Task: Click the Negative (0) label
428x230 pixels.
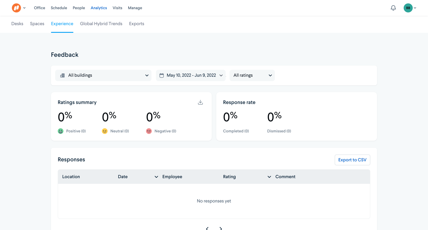Action: click(x=165, y=131)
